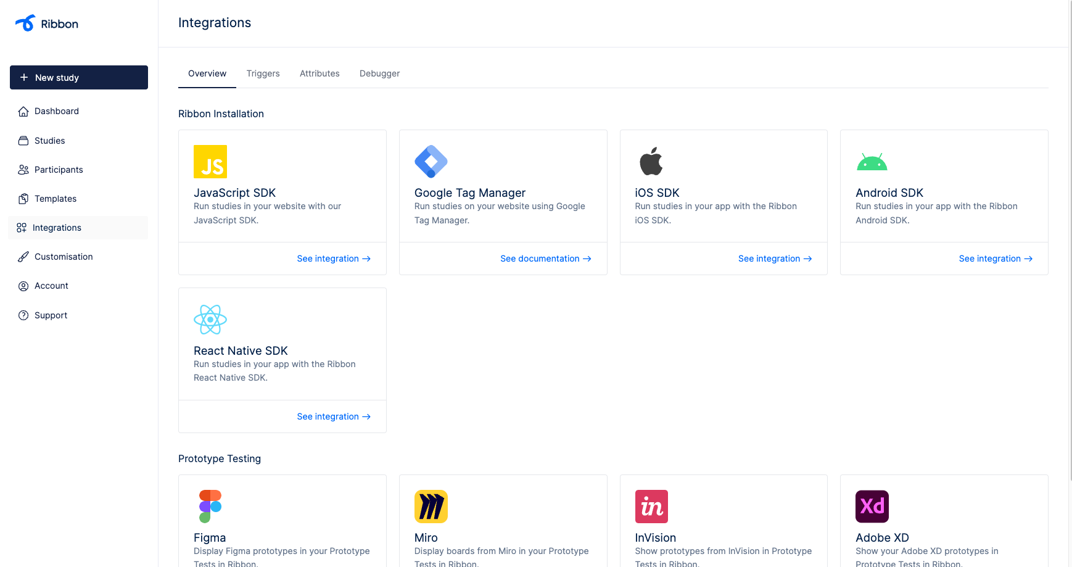The width and height of the screenshot is (1072, 567).
Task: Click the InVision logo
Action: click(x=651, y=507)
